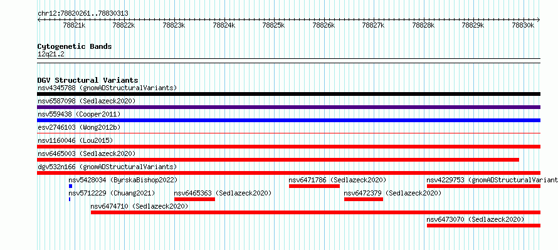Click the 78830k ruler tick label

tap(523, 25)
